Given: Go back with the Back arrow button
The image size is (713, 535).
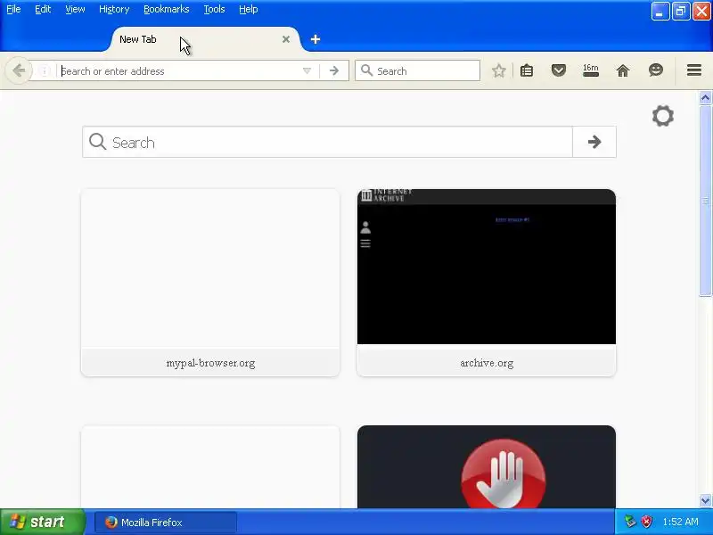Looking at the screenshot, I should 19,70.
